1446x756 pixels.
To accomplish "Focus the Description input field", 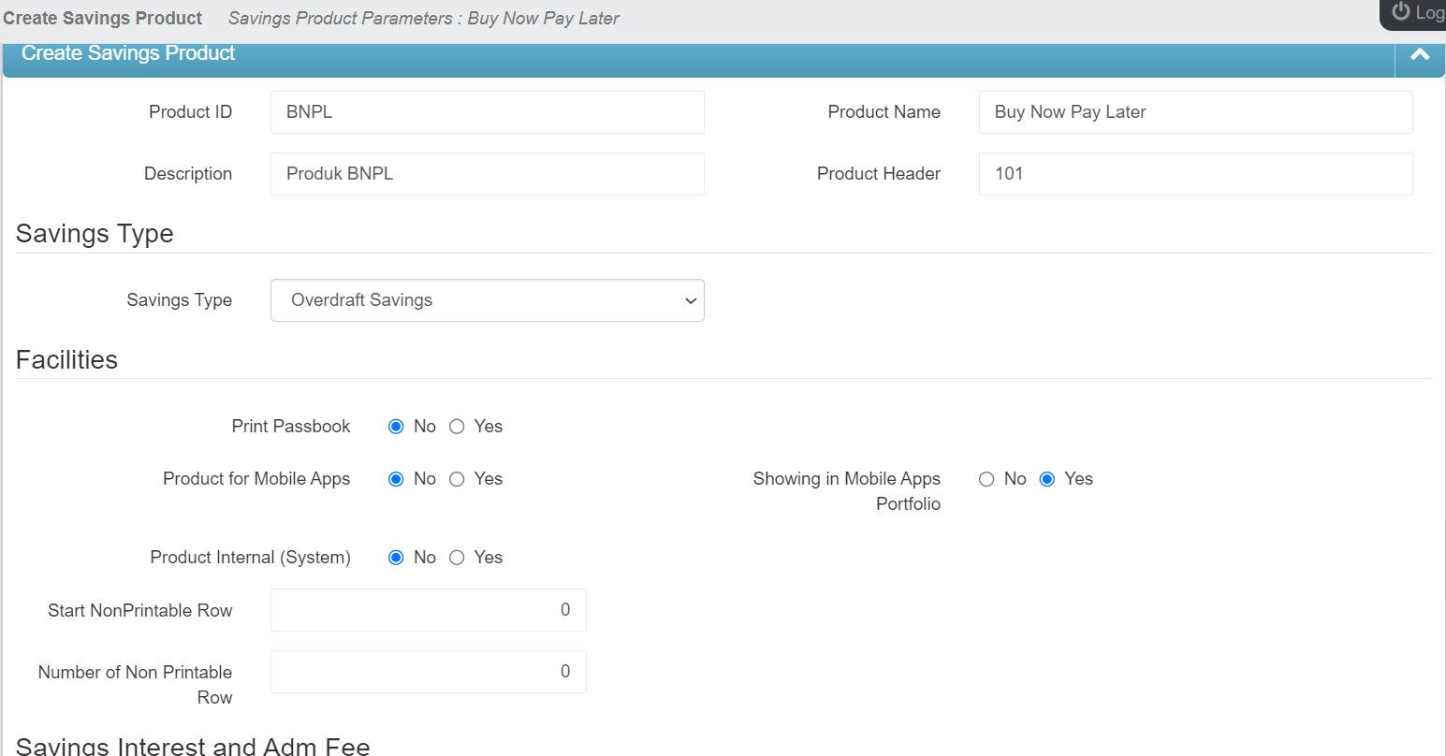I will pos(487,174).
